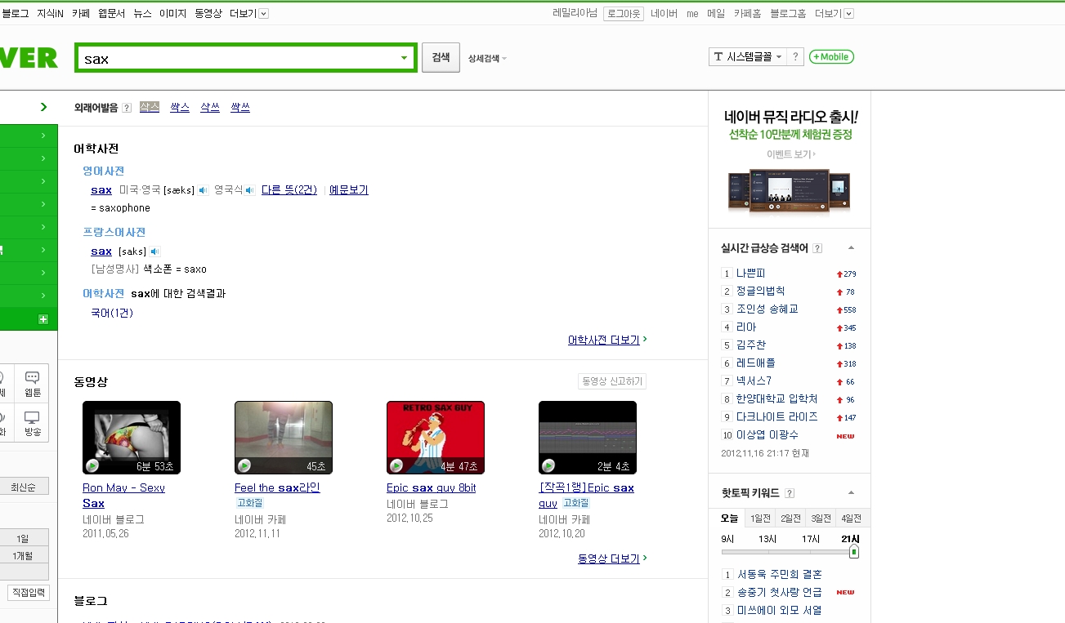
Task: Open 뉴스 in top navigation
Action: click(142, 13)
